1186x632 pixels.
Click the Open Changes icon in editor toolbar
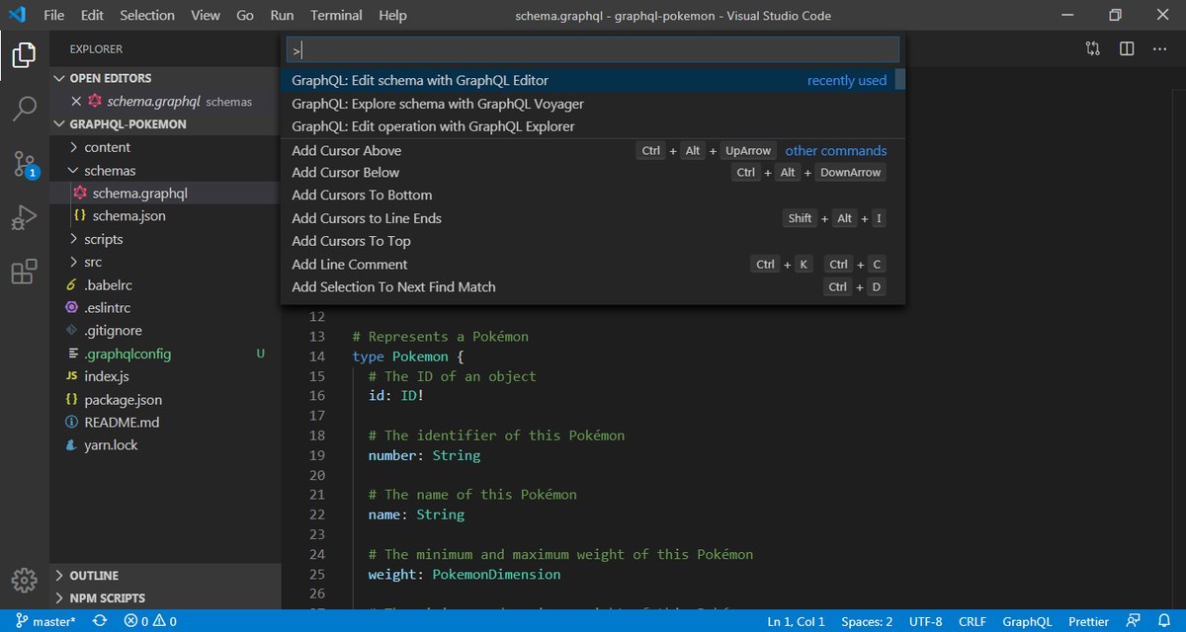(1092, 48)
